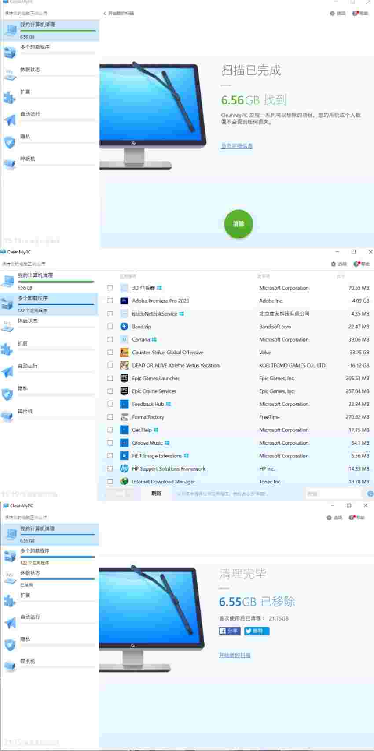374x751 pixels.
Task: Click the 270.82 MB size value
Action: [357, 417]
